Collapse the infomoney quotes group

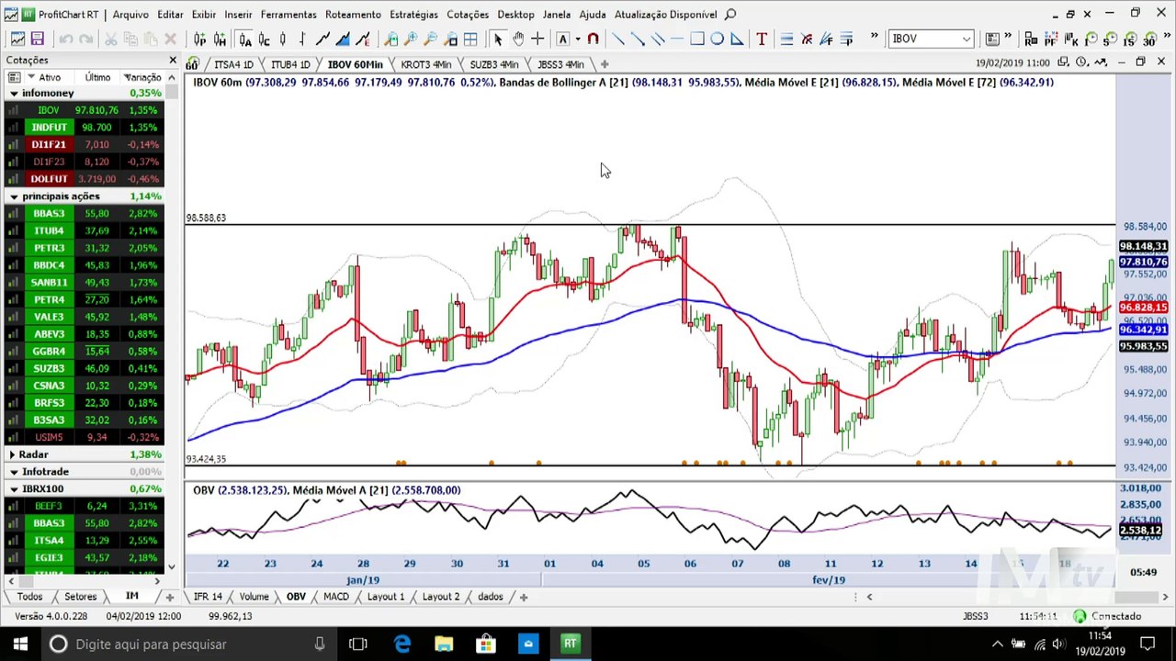[x=14, y=93]
